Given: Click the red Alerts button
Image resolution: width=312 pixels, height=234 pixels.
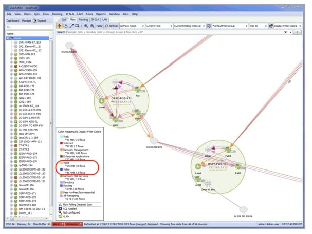Looking at the screenshot, I should click(58, 224).
